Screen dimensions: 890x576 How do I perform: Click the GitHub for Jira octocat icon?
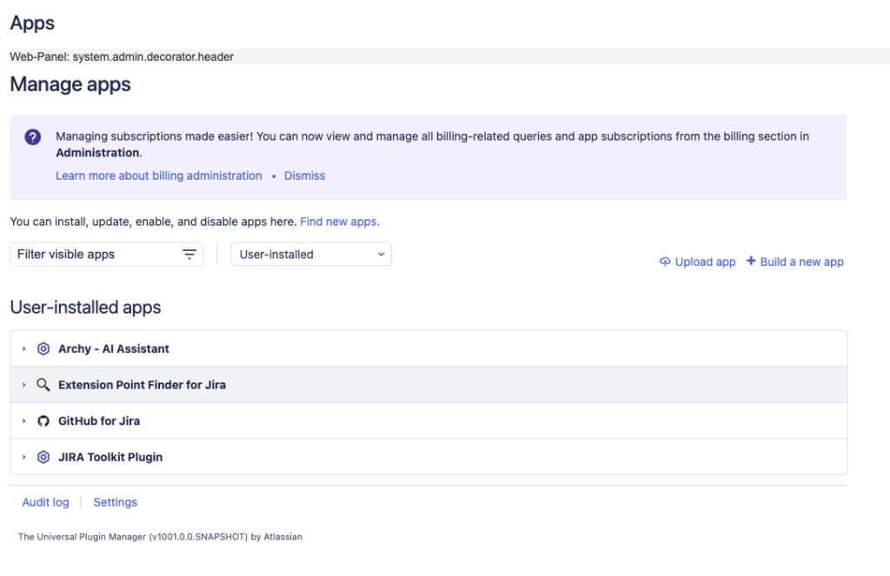point(43,421)
